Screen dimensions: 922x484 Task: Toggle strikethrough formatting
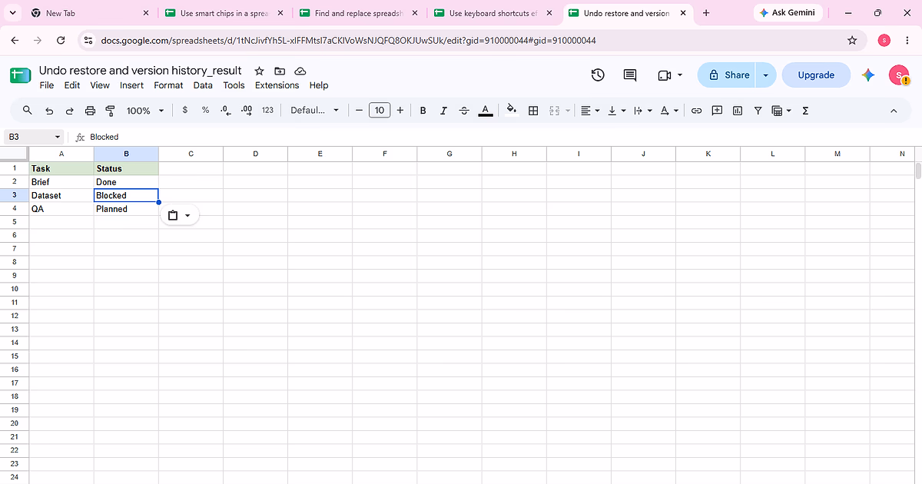pyautogui.click(x=464, y=111)
